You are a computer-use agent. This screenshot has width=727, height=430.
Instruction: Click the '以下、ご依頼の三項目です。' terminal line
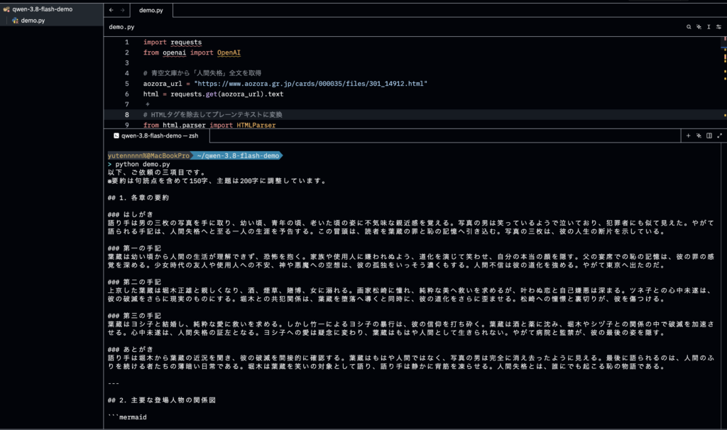click(157, 172)
